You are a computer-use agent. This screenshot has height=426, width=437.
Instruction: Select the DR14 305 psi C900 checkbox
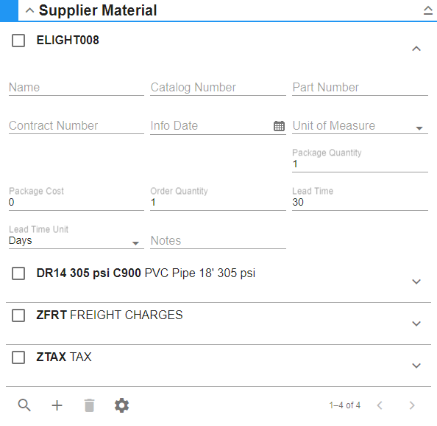click(18, 273)
